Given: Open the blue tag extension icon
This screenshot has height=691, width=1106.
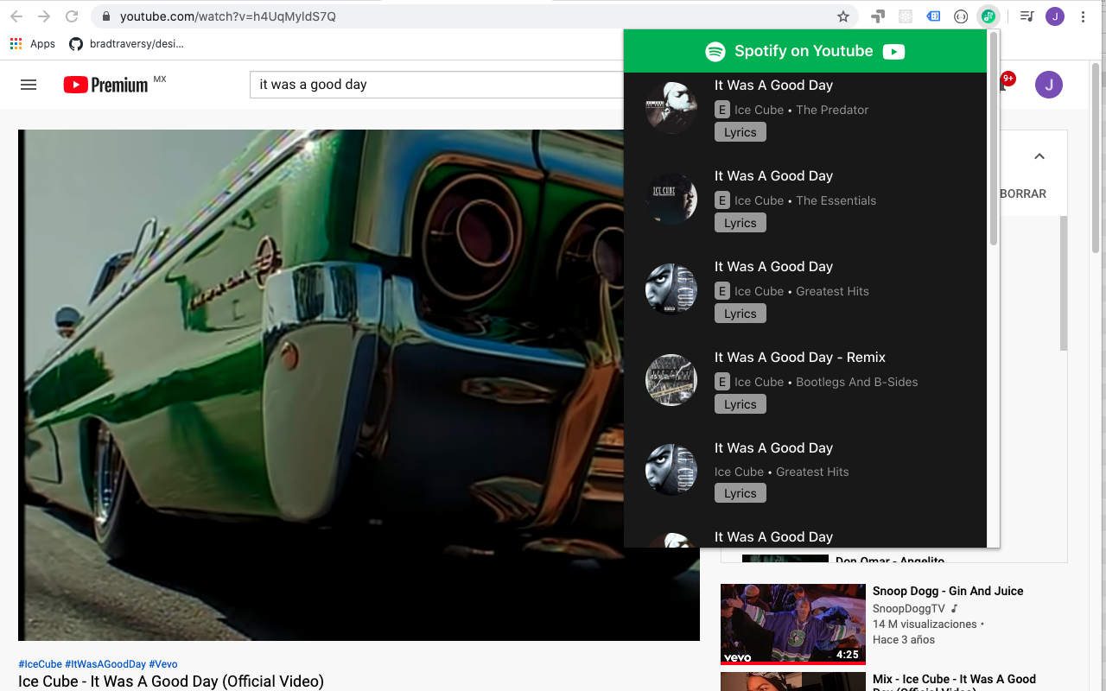Looking at the screenshot, I should pos(933,16).
